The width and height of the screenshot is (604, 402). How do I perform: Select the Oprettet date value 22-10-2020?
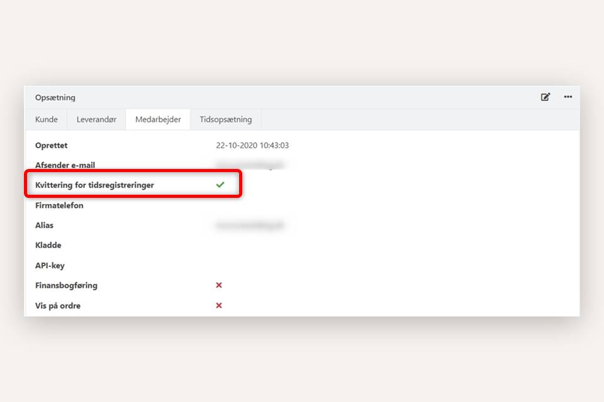(252, 145)
